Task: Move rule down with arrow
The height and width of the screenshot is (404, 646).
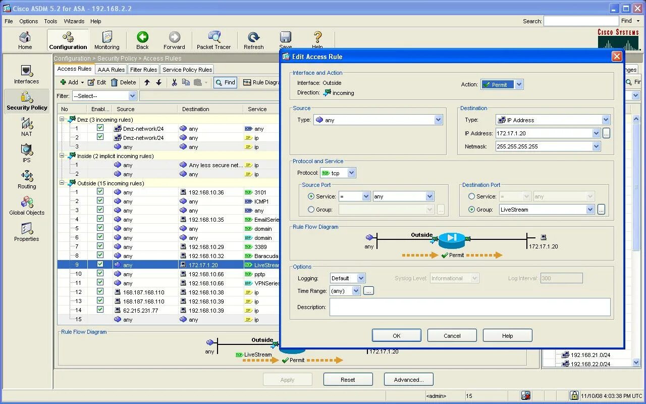Action: [x=158, y=82]
